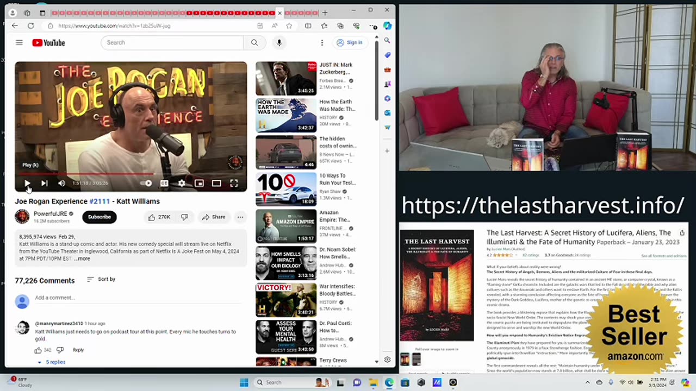This screenshot has width=696, height=391.
Task: Click the YouTube page vertical scrollbar
Action: pos(377,81)
